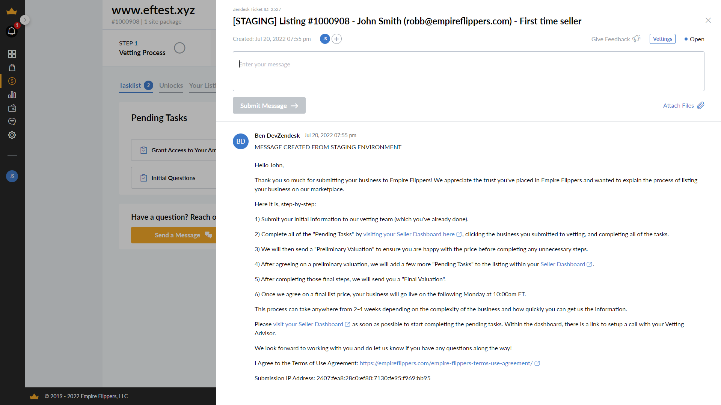Click the clipboard icon beside Initial Questions
The image size is (721, 405).
[x=143, y=178]
